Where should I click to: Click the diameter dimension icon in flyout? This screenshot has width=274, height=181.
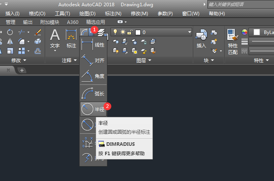(87, 125)
